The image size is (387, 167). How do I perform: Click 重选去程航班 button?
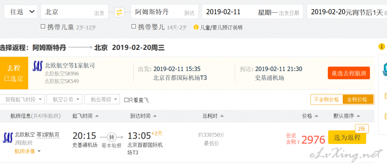click(349, 73)
